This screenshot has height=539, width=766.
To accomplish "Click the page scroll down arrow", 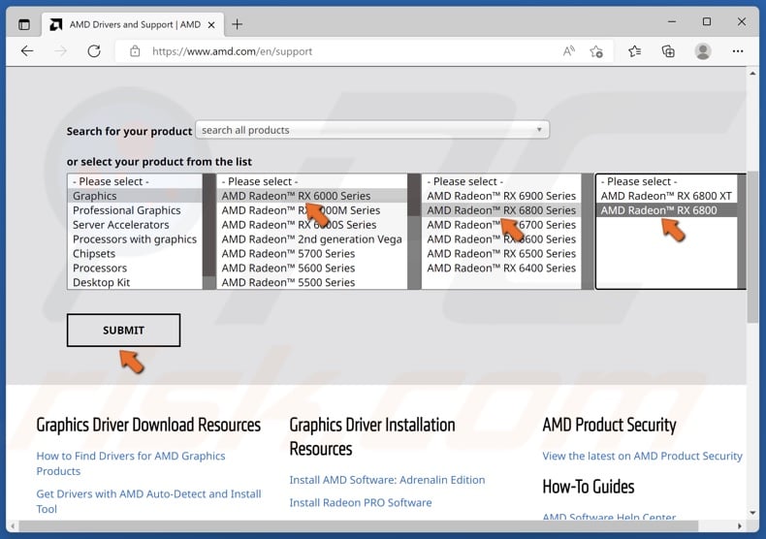I will [x=752, y=513].
